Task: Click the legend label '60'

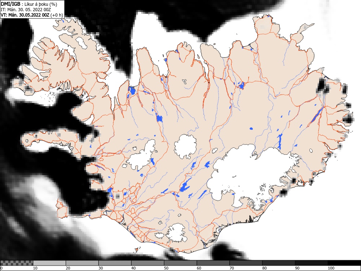Action: point(199,268)
